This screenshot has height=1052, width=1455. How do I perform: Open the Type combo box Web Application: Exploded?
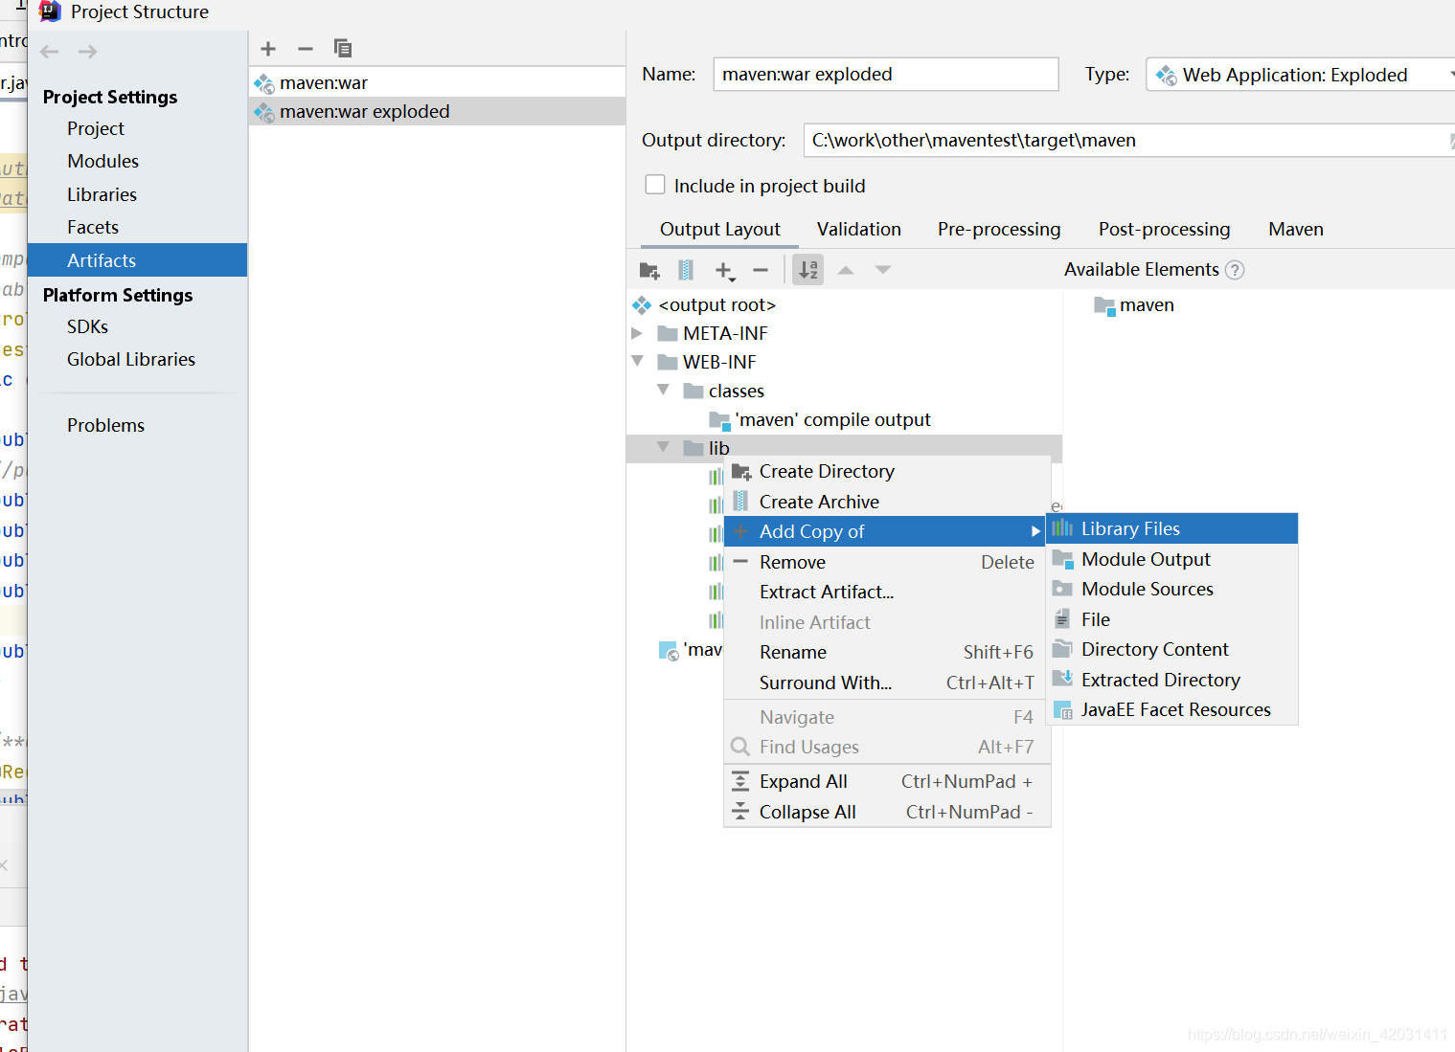[1300, 75]
